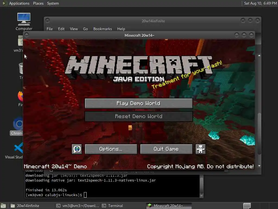The height and width of the screenshot is (209, 278).
Task: Click the Quit Game button
Action: tap(166, 149)
